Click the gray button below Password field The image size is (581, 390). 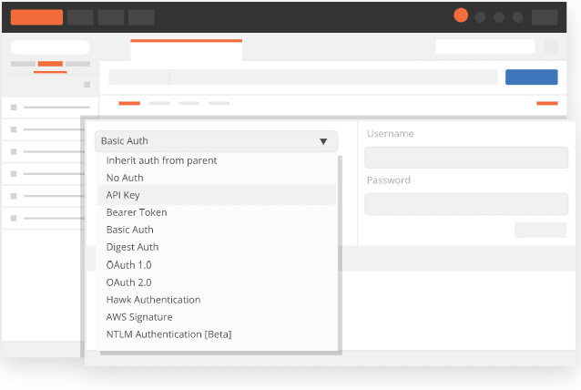click(540, 230)
